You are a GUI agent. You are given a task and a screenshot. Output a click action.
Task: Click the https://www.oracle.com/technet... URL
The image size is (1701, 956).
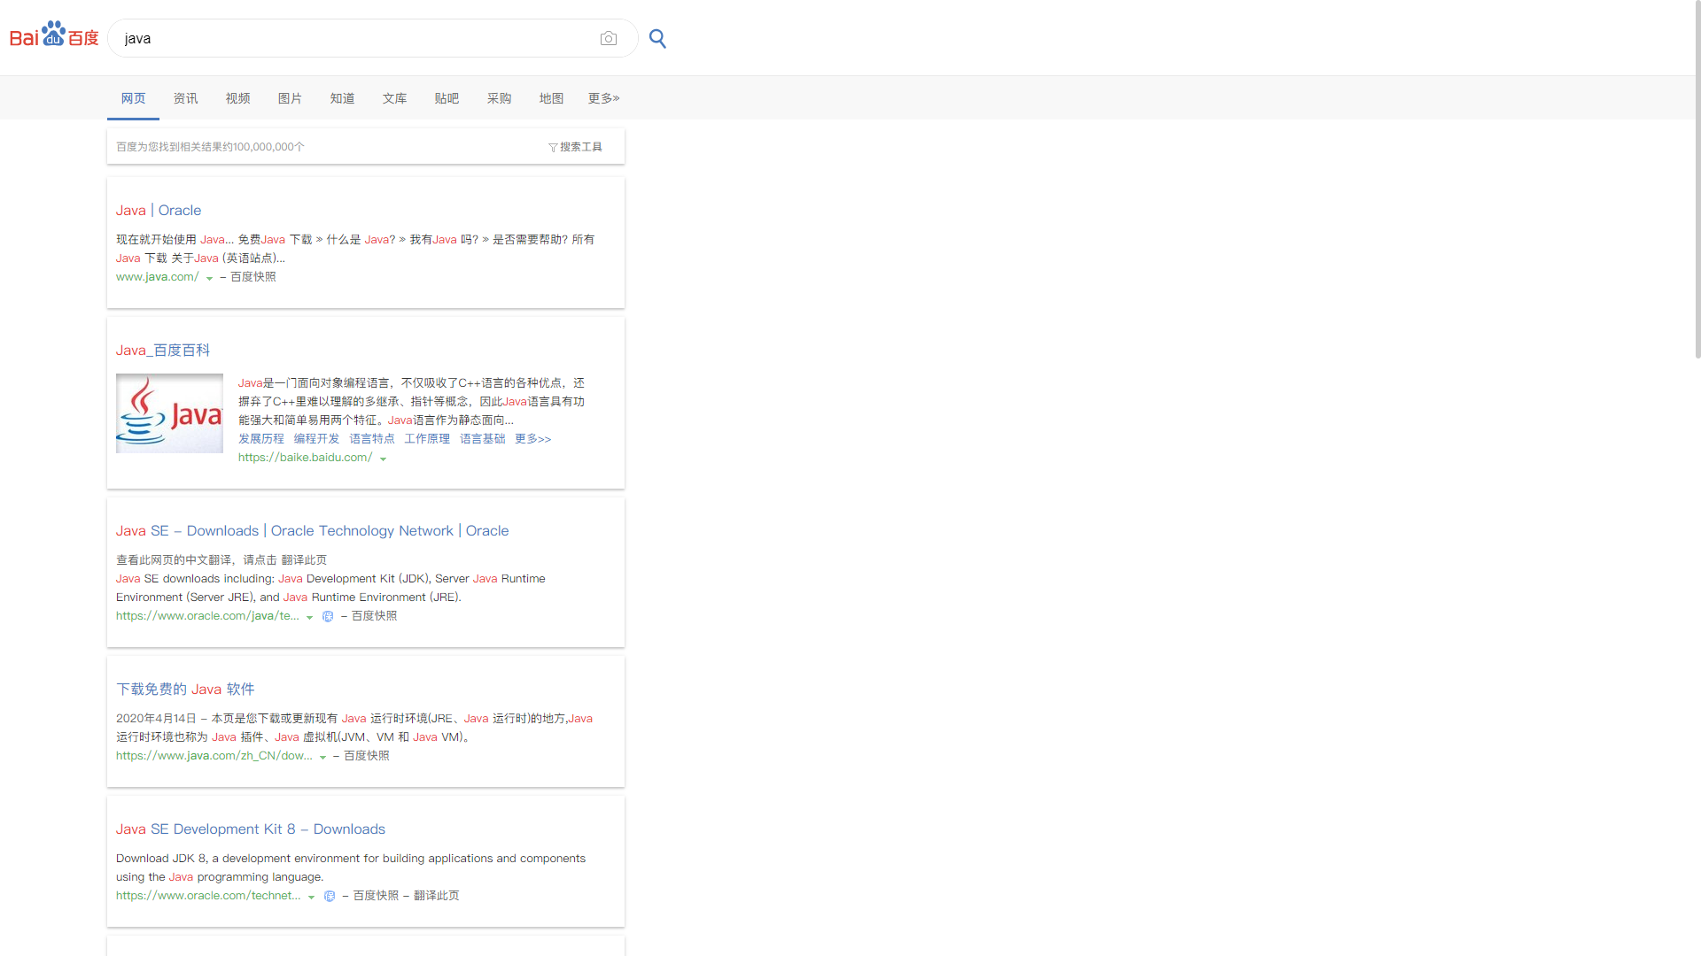(208, 896)
